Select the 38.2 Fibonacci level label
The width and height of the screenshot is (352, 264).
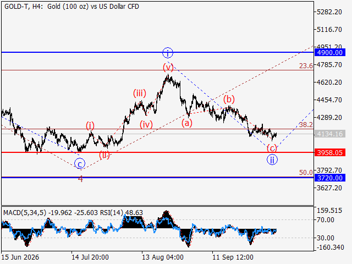click(x=306, y=125)
